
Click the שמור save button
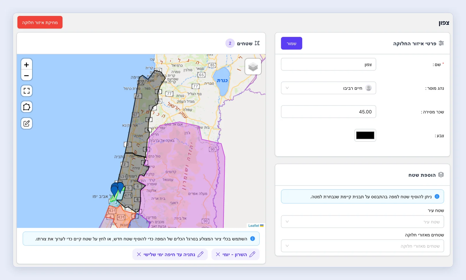coord(292,43)
